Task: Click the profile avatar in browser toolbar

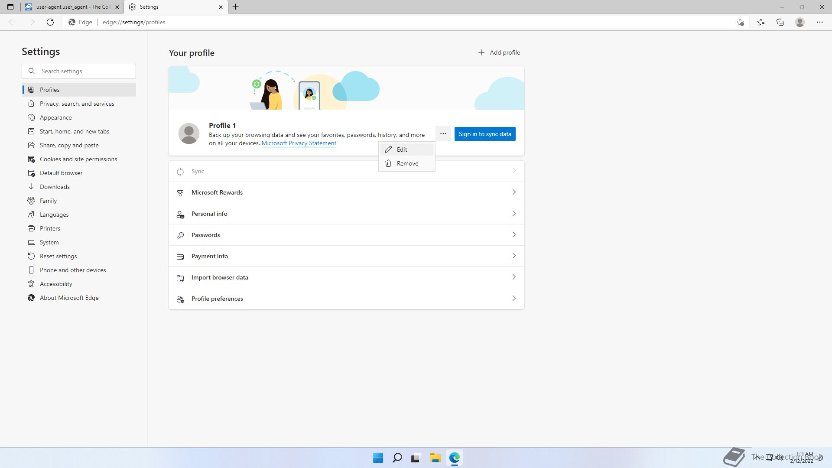Action: point(800,22)
